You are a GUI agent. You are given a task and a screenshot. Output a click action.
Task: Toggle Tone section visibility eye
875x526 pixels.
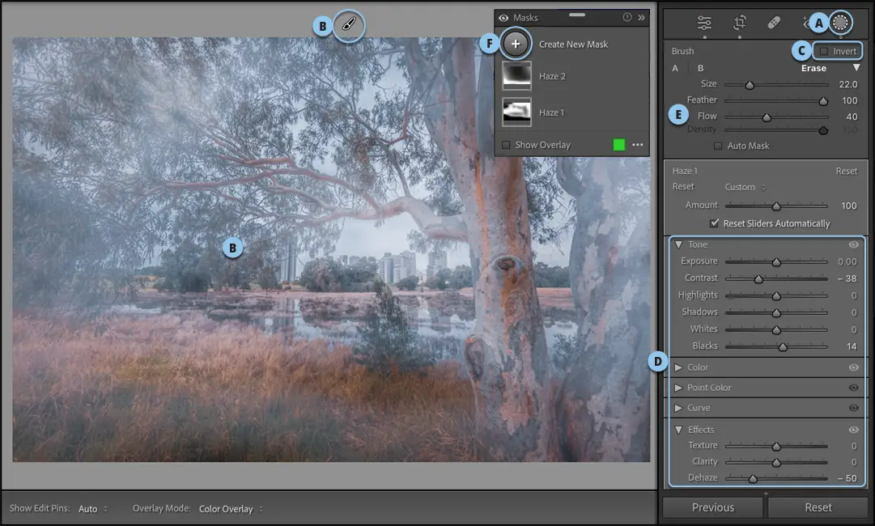coord(853,244)
